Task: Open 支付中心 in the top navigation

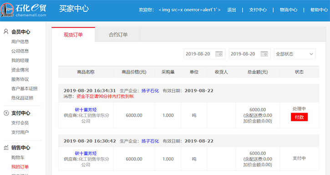Action: pos(258,10)
